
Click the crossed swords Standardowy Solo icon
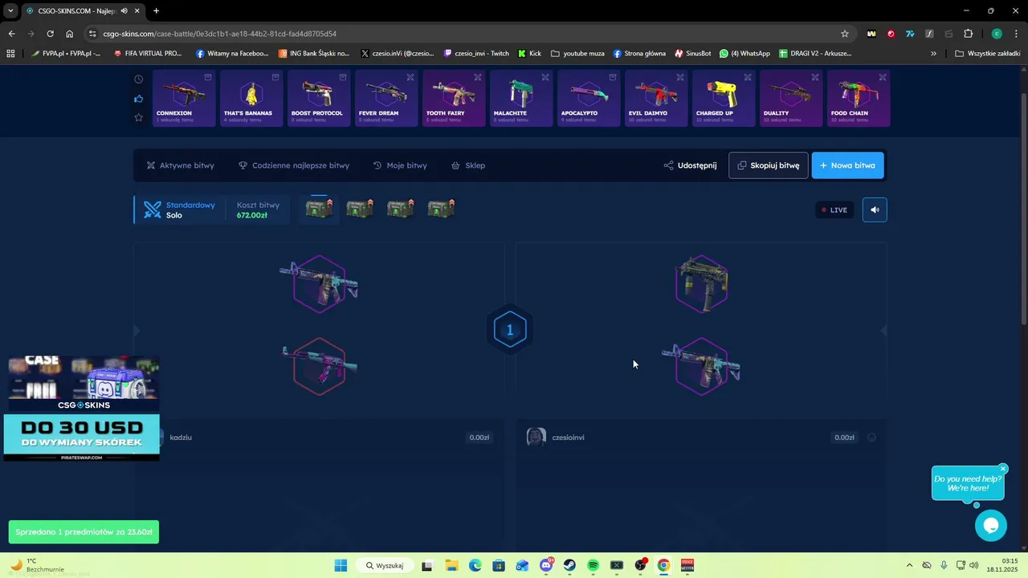pyautogui.click(x=153, y=210)
